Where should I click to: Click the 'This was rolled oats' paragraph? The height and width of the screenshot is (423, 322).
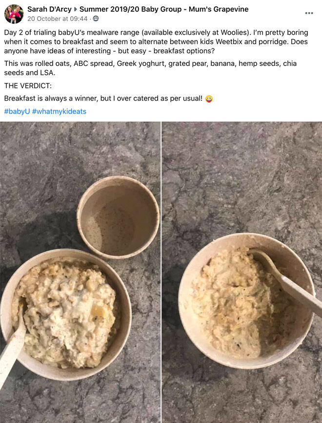[x=150, y=68]
